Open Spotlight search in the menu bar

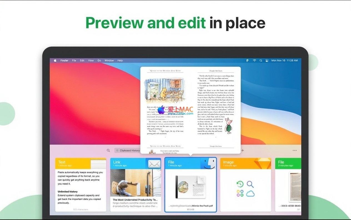(x=261, y=61)
